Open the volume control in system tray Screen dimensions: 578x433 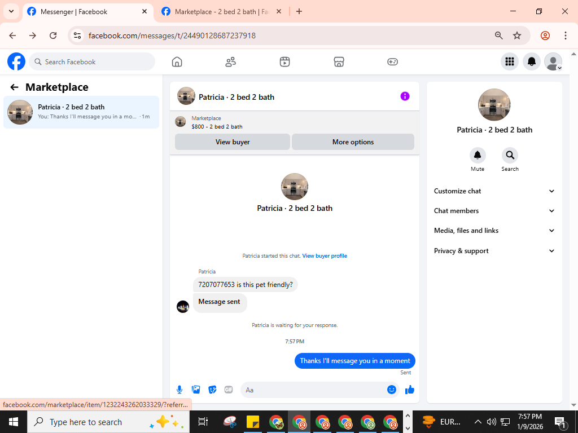pyautogui.click(x=491, y=422)
